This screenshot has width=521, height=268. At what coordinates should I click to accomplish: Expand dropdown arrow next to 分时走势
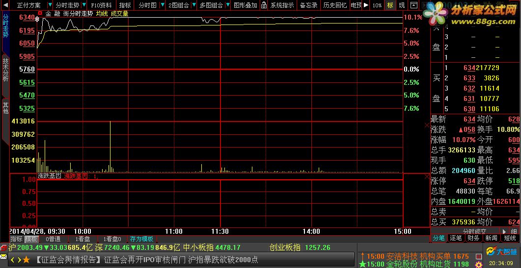point(83,5)
